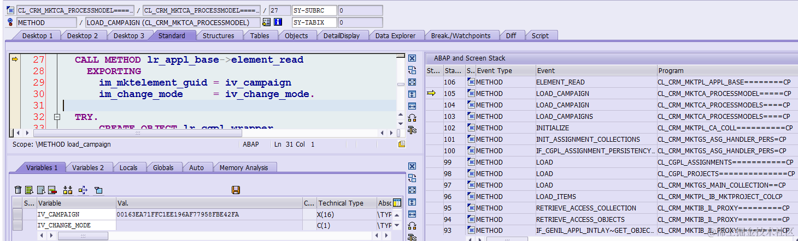Screen dimensions: 798x241
Task: Click the blue info icon beside LOAD_CAMPAIGN
Action: 278,22
